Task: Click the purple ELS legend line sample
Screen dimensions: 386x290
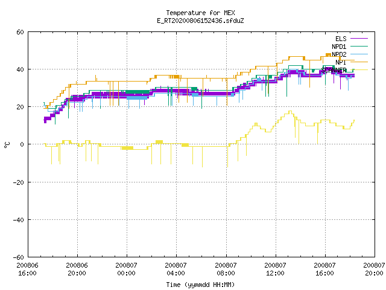Action: point(359,39)
